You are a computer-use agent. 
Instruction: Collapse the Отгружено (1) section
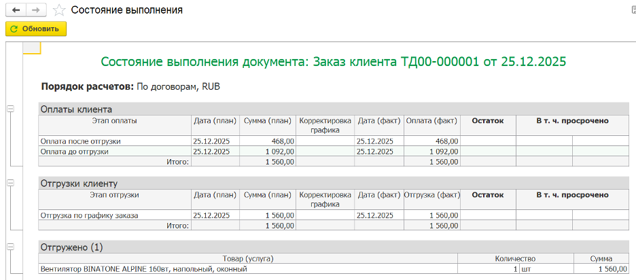coord(10,247)
